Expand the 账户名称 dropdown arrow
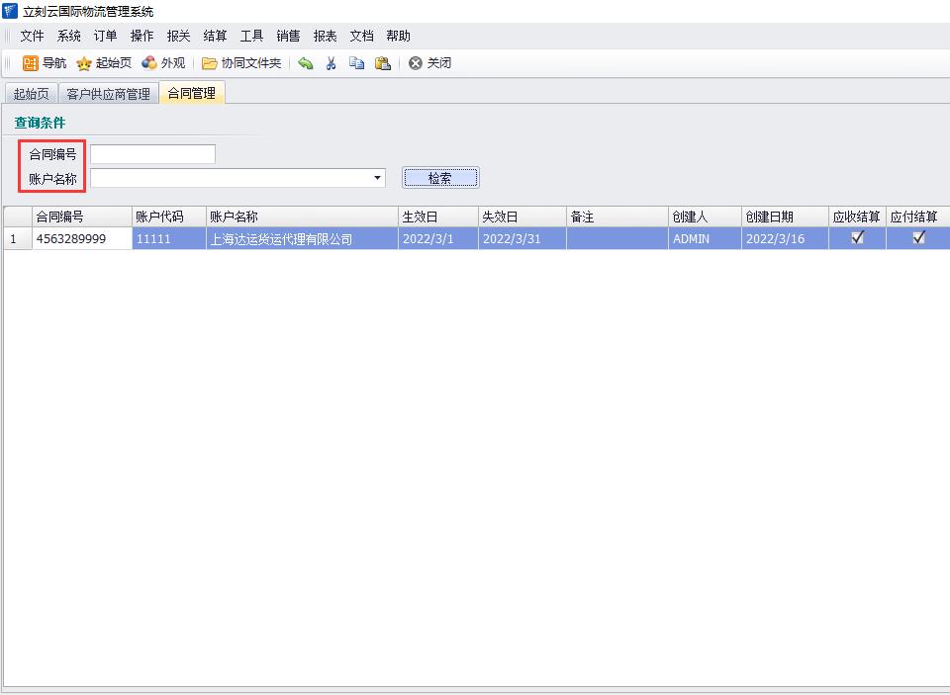Image resolution: width=950 pixels, height=695 pixels. pos(378,179)
